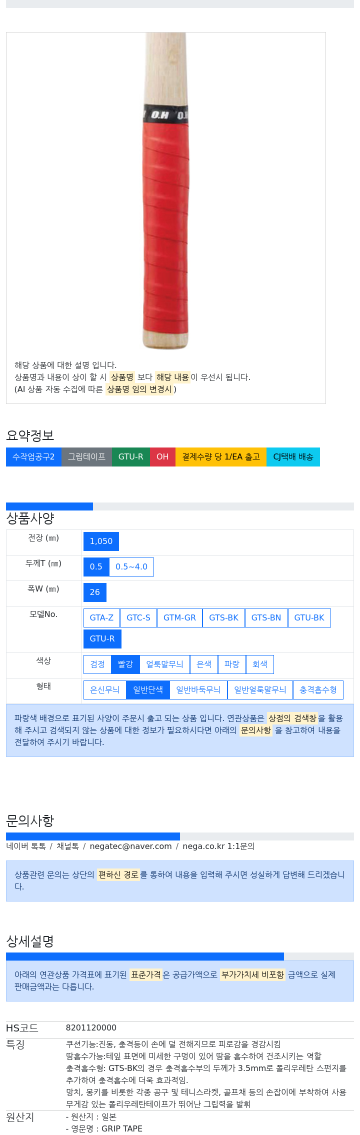Screen dimensions: 360x1135
Task: Click the 1,050 length value
Action: pos(101,541)
